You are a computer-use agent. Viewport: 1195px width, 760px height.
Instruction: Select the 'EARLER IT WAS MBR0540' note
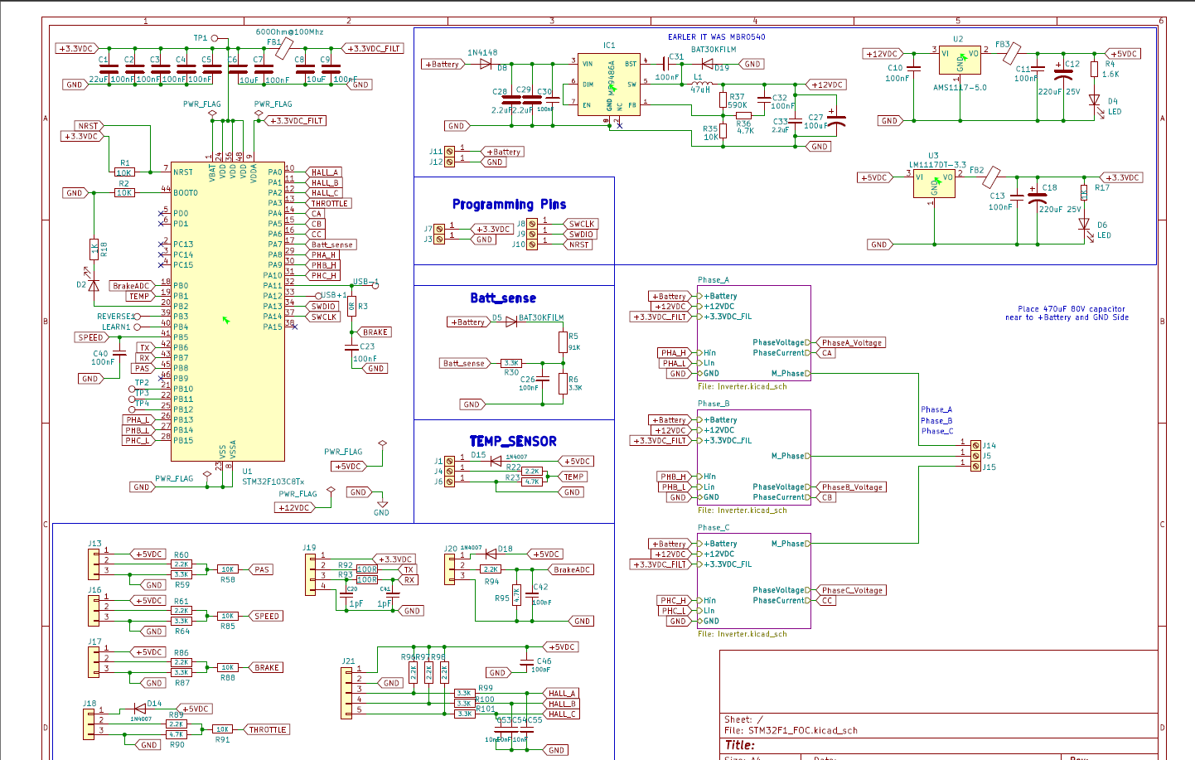pyautogui.click(x=717, y=37)
